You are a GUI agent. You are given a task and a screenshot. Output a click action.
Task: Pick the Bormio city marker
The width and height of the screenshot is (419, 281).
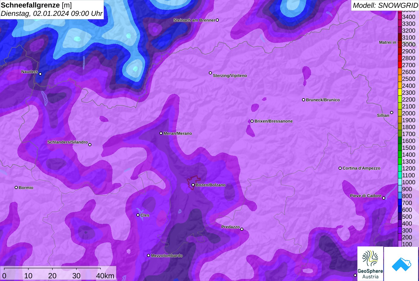(x=16, y=188)
